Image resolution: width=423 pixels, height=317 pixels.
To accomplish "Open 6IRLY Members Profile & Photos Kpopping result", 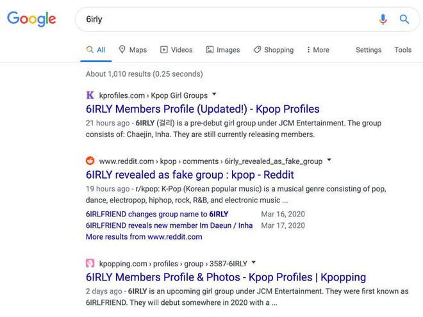I will coord(226,277).
